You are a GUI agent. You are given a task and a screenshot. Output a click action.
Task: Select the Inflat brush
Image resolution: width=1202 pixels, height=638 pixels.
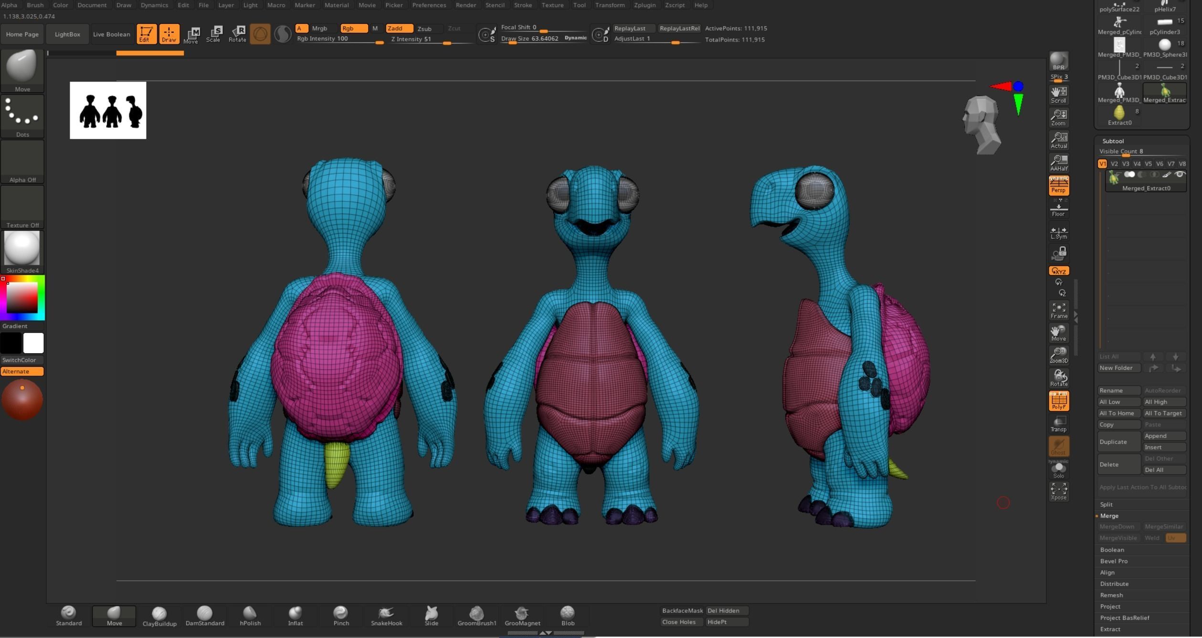(x=295, y=616)
